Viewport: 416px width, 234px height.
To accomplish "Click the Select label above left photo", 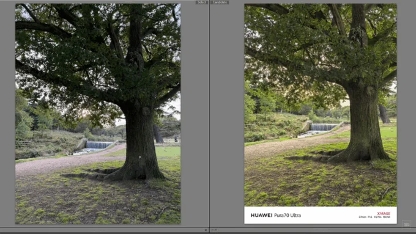I will click(202, 2).
